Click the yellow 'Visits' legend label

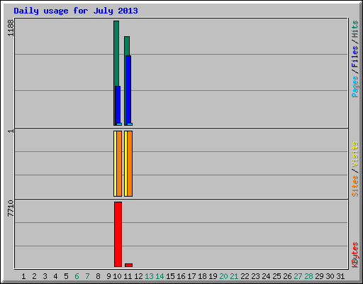click(x=354, y=155)
